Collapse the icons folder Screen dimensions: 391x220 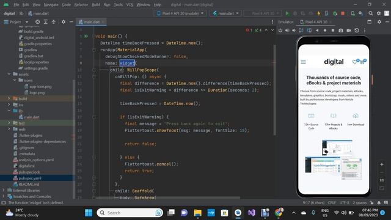pos(15,80)
